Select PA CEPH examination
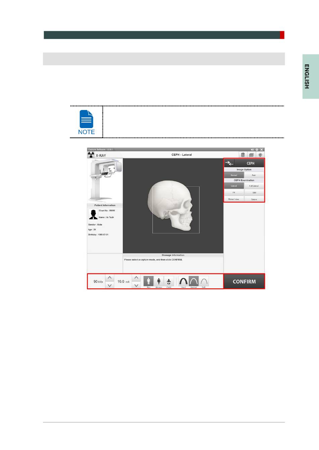 pos(234,192)
